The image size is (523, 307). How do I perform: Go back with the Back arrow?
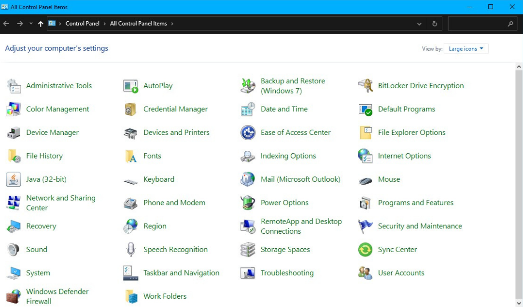6,24
